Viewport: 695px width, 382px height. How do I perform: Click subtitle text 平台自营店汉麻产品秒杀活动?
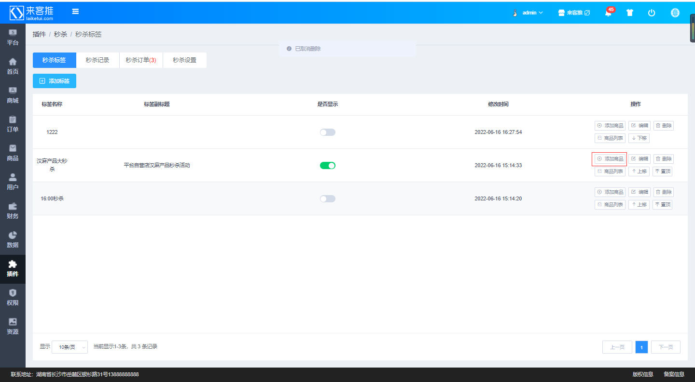point(157,165)
